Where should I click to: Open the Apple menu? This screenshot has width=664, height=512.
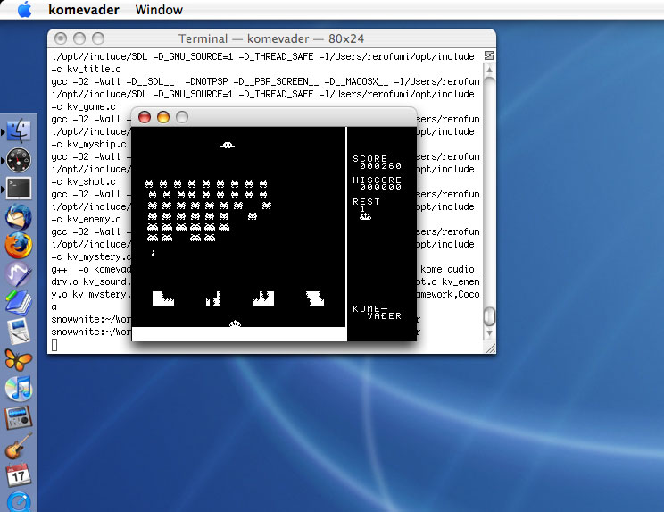[25, 9]
